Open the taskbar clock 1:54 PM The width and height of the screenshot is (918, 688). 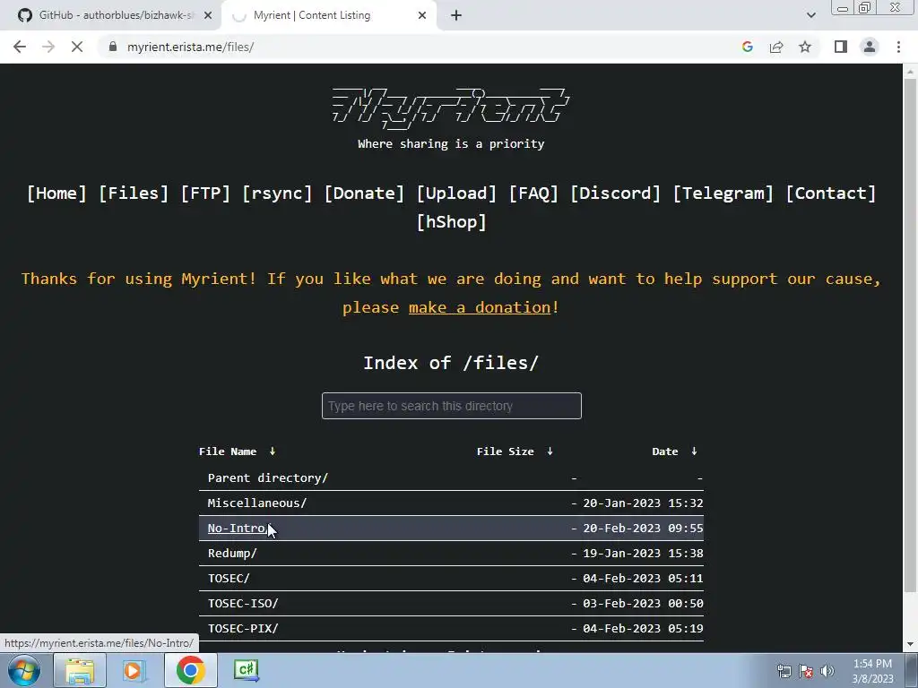[872, 671]
